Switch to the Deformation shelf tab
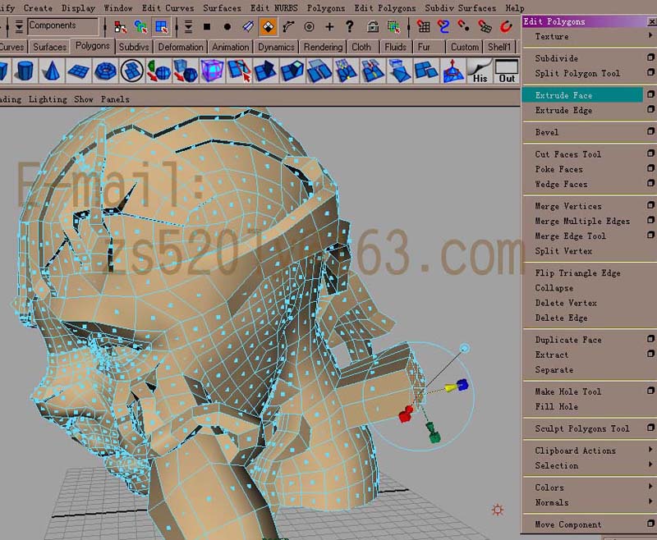 [181, 47]
